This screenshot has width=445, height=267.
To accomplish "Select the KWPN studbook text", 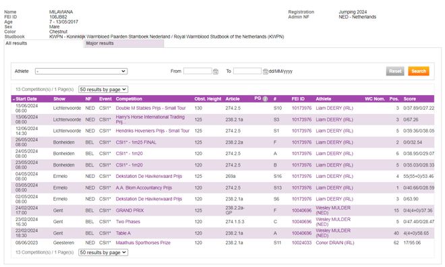I will click(167, 36).
